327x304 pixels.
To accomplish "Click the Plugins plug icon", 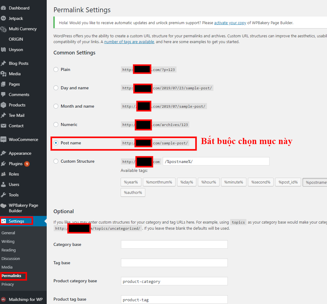I will (x=3, y=164).
